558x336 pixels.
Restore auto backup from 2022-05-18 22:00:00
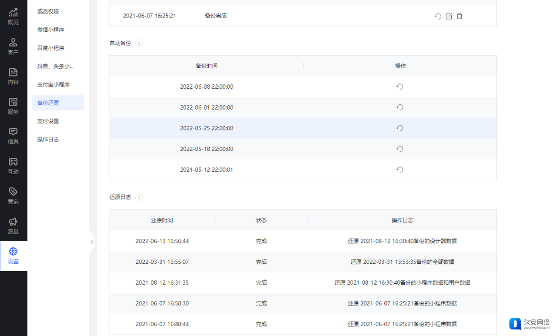tap(400, 149)
